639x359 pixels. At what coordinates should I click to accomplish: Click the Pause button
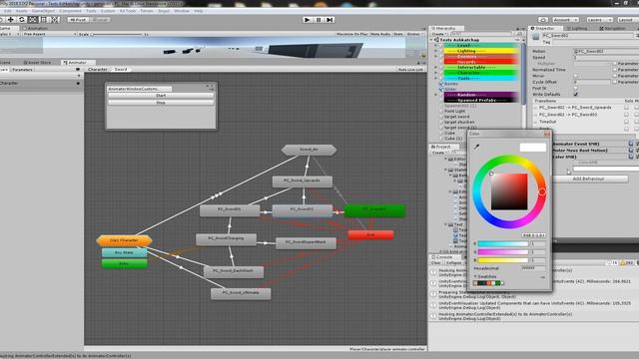coord(319,20)
